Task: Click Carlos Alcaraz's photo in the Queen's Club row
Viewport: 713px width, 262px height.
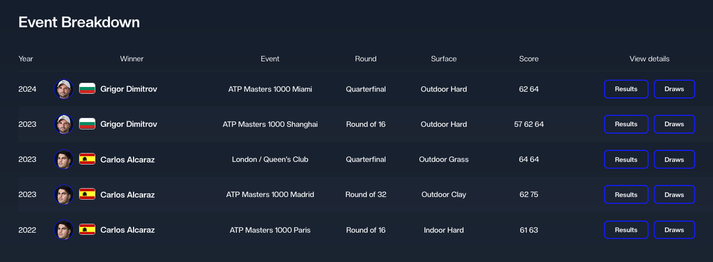Action: (64, 160)
